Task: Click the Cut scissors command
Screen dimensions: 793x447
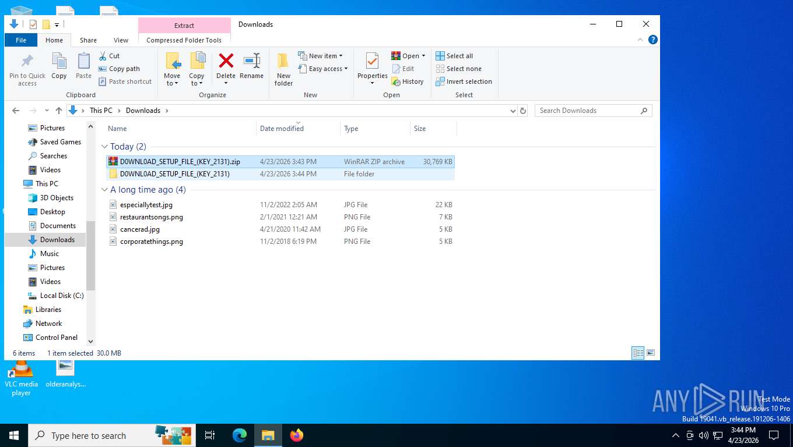Action: coord(109,56)
